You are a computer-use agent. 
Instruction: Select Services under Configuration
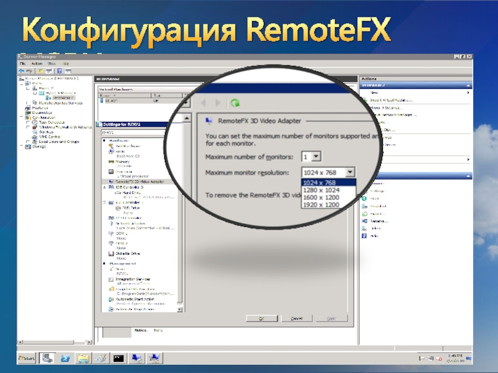pyautogui.click(x=46, y=132)
